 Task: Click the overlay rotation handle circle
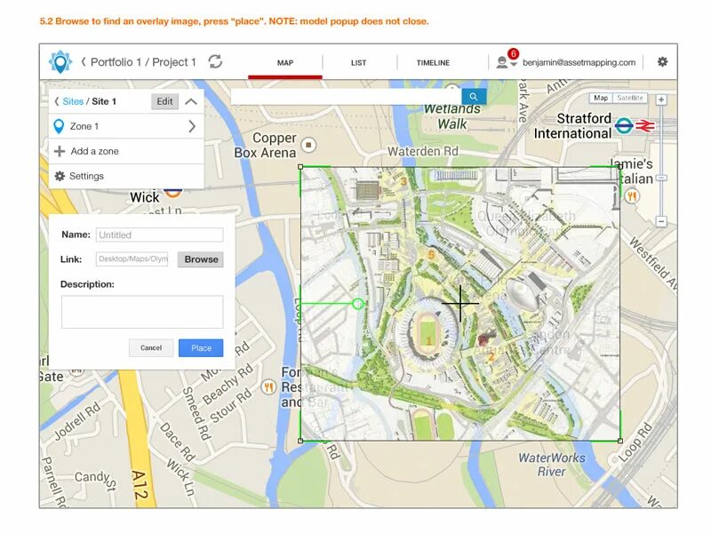pos(358,304)
